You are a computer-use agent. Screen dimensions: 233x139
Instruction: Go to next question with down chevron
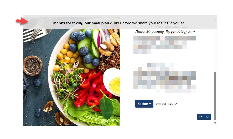207,117
